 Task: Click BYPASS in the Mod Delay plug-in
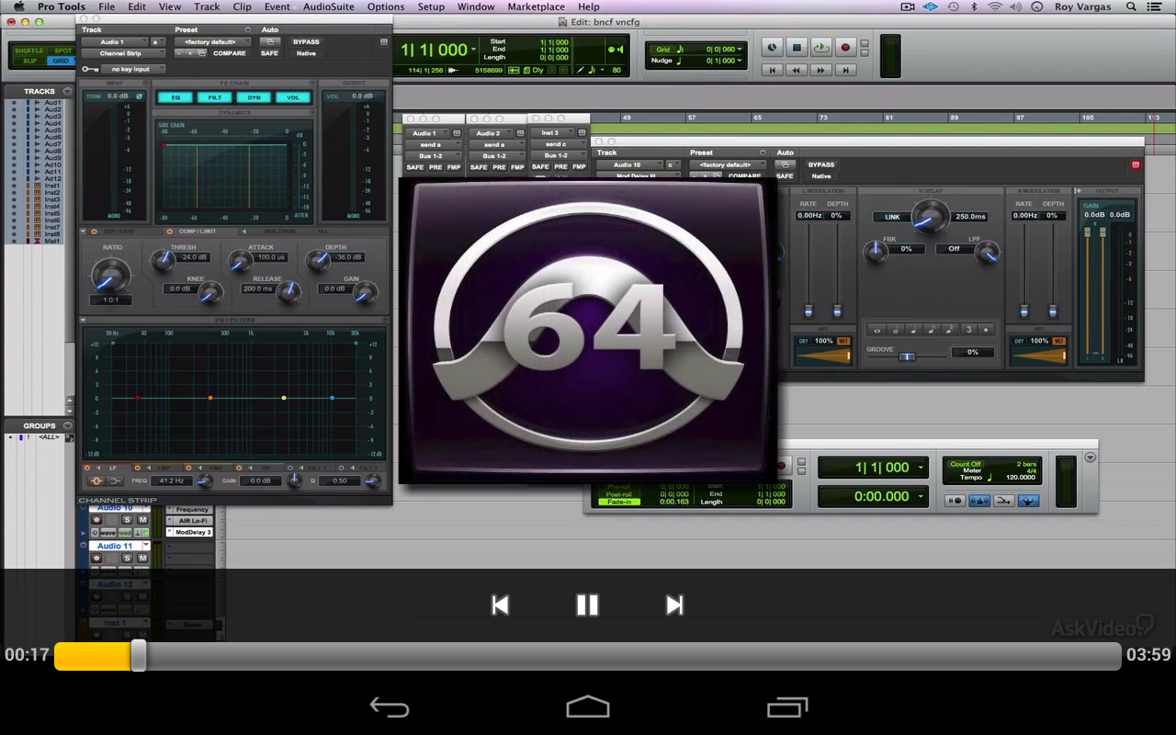(x=821, y=164)
